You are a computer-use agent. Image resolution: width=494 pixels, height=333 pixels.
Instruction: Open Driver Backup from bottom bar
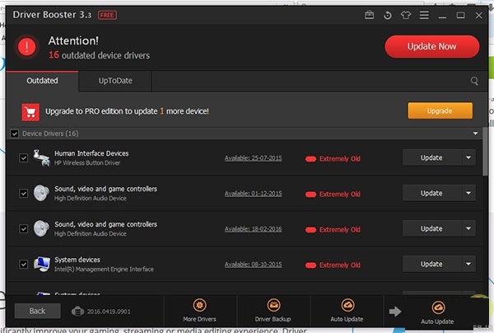(x=273, y=310)
